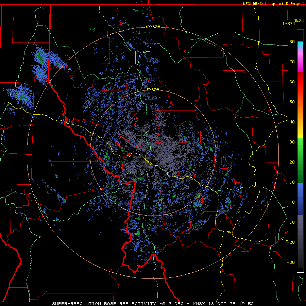Click the 80 value on the dBZ scale
This screenshot has width=306, height=306.
292,42
